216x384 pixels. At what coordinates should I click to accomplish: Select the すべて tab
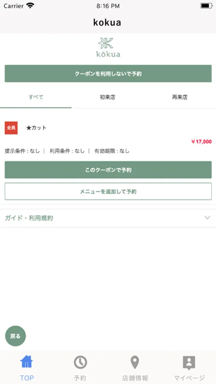[36, 97]
